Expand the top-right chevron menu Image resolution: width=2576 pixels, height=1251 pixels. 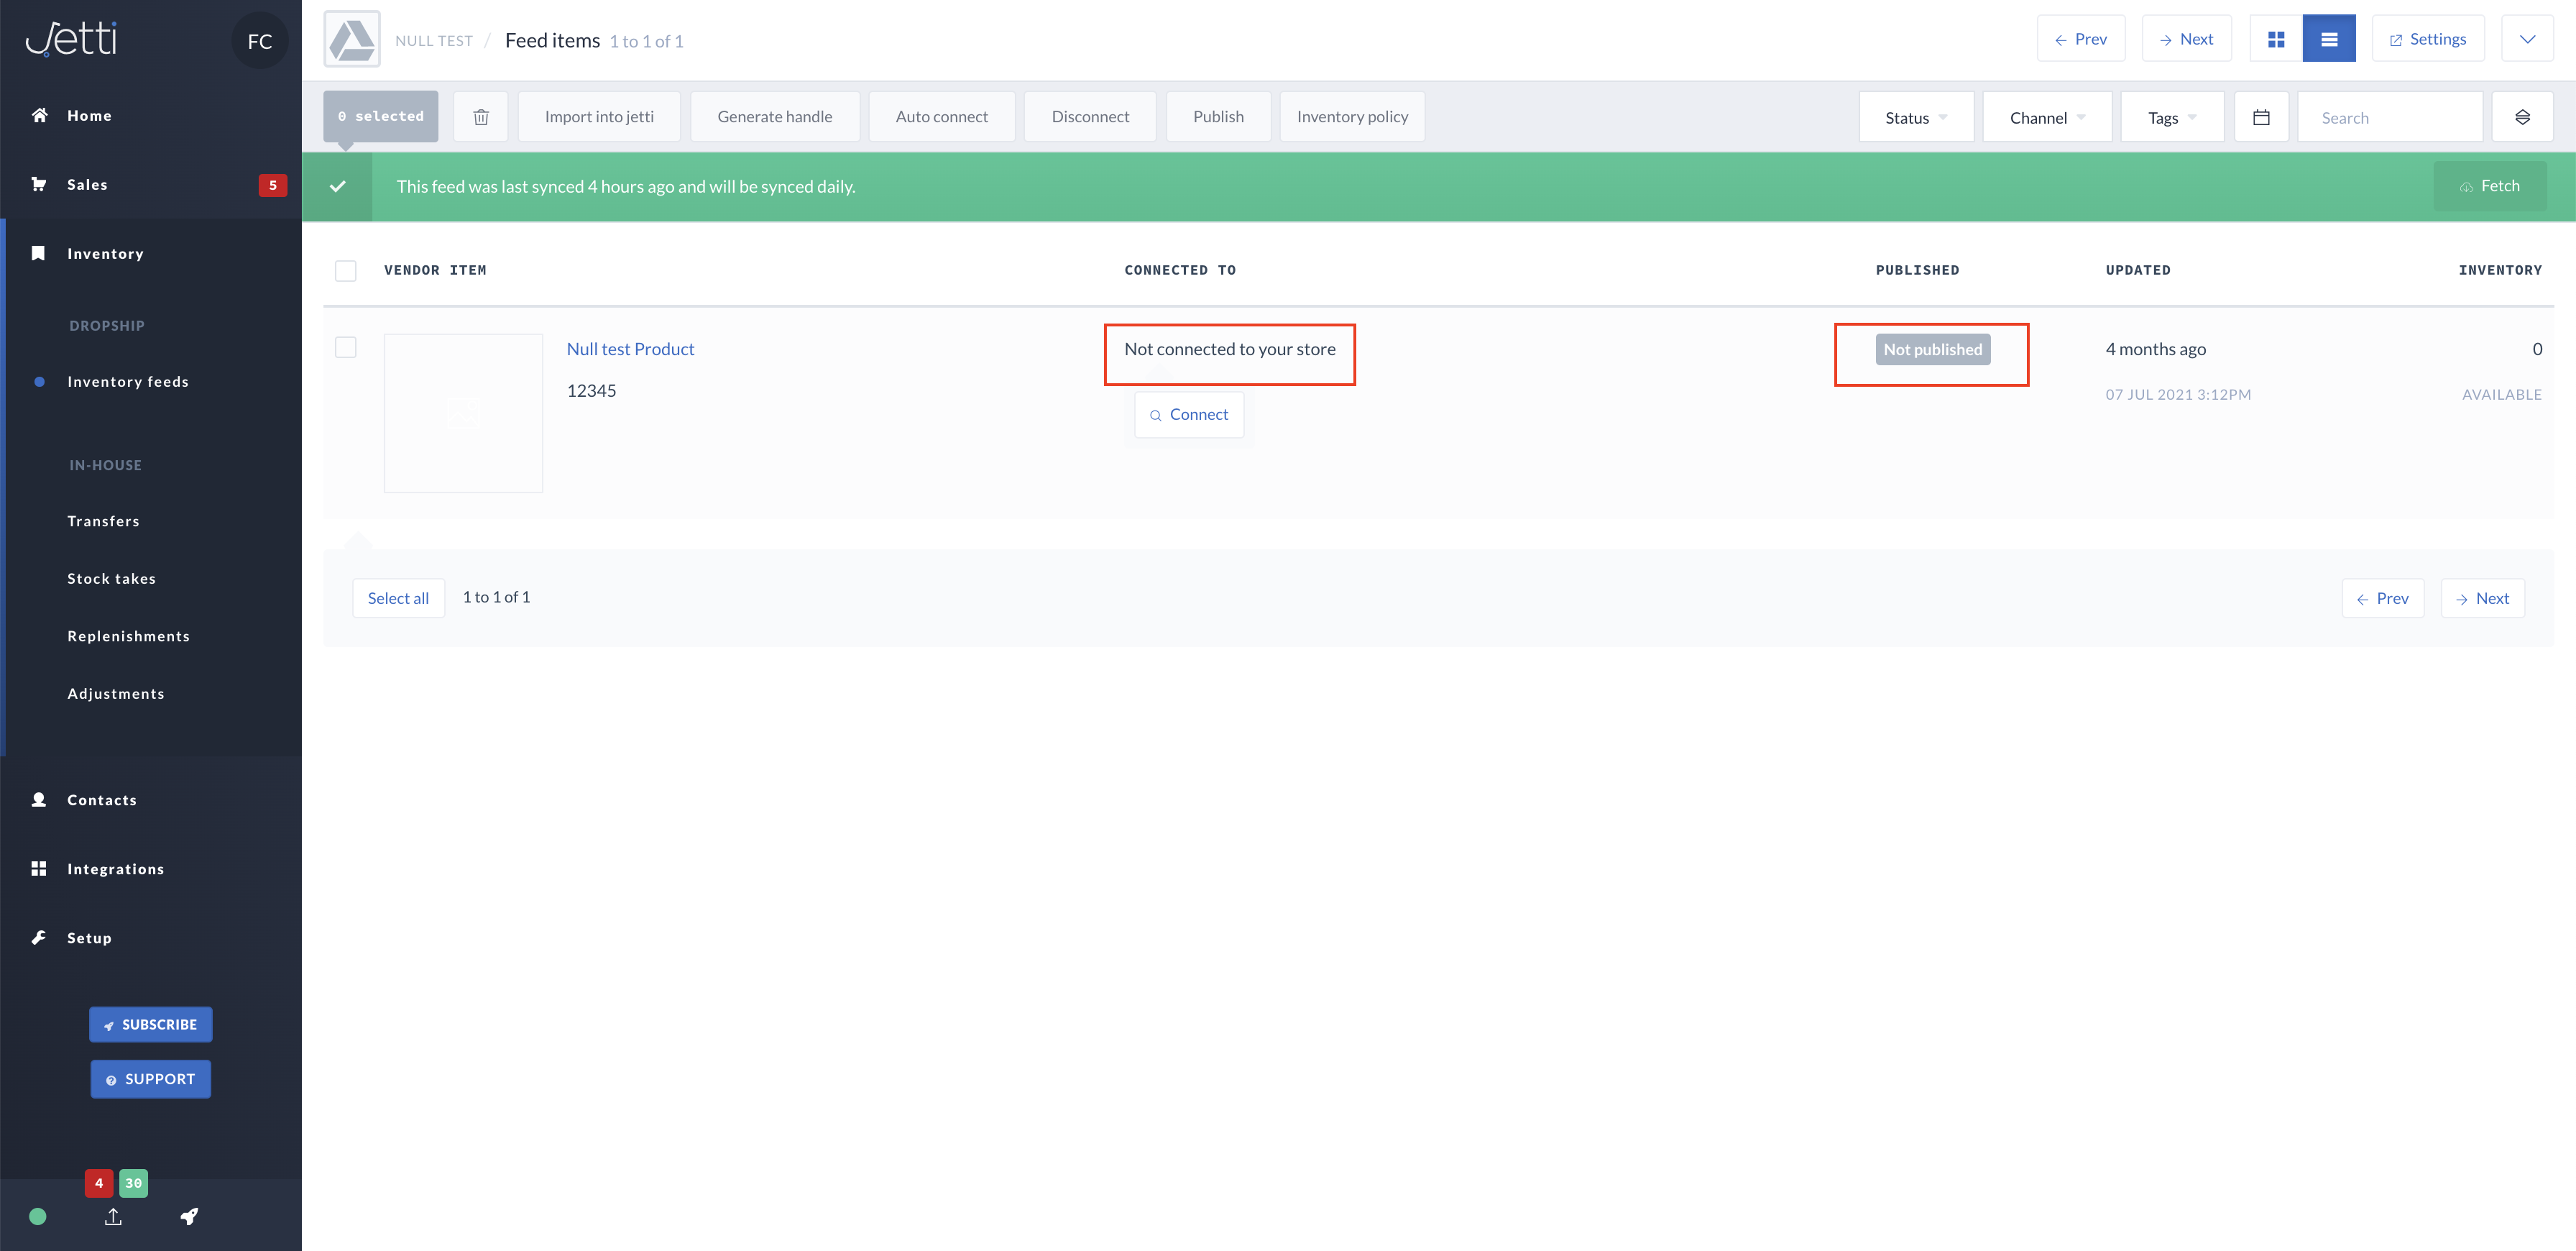[2527, 39]
